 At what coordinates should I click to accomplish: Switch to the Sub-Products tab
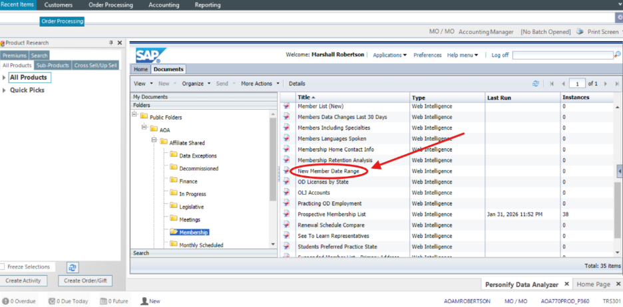tap(53, 65)
